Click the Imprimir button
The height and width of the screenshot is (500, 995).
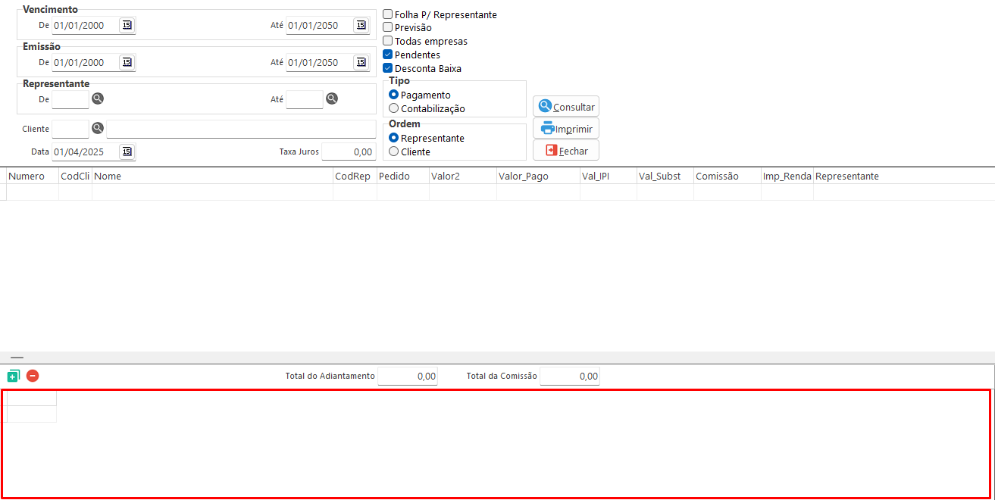click(x=566, y=129)
